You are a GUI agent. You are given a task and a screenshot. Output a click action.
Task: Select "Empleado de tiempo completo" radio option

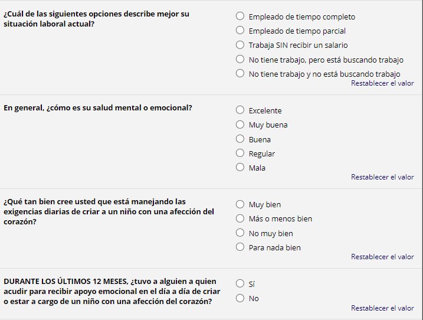tap(240, 17)
